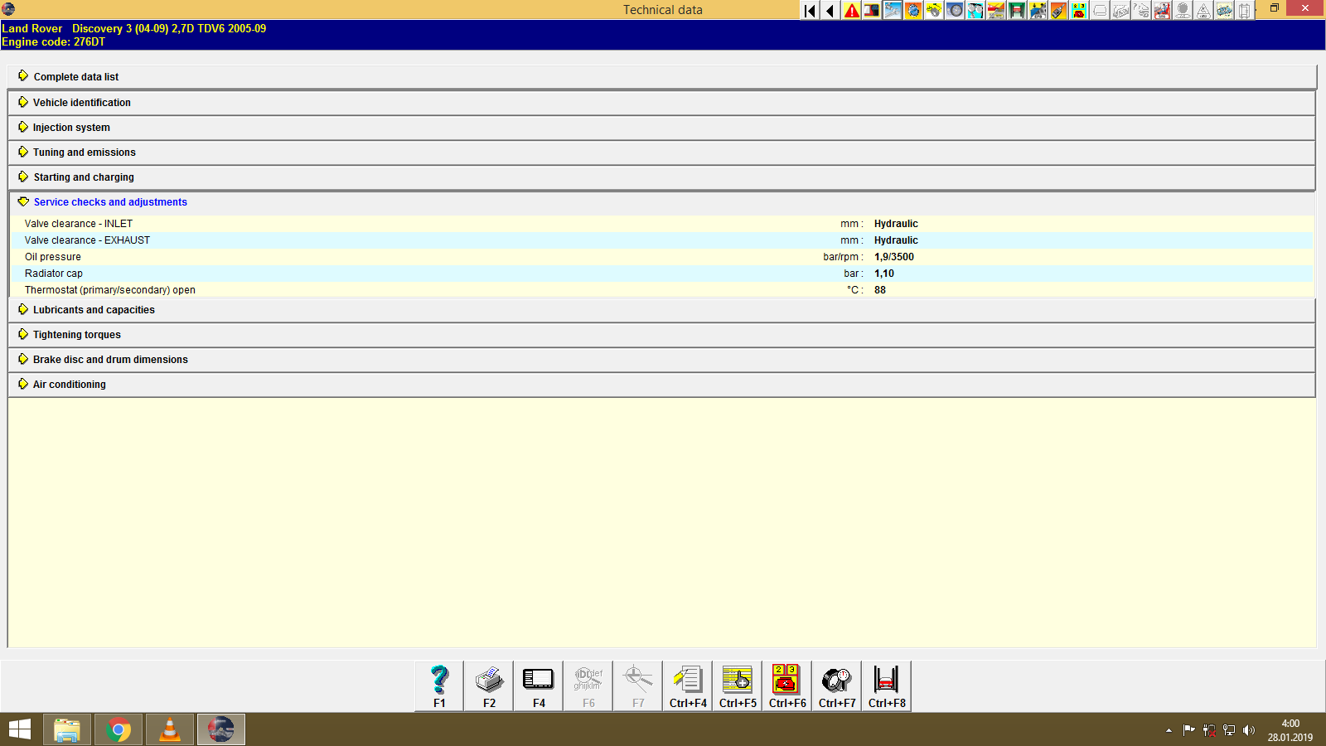This screenshot has width=1326, height=746.
Task: Click the F4 display screen icon
Action: tap(538, 680)
